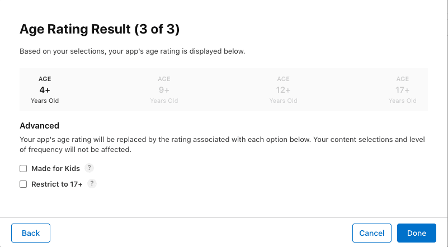Screen dimensions: 448x247
Task: Click the AGE label above 9+
Action: tap(164, 79)
